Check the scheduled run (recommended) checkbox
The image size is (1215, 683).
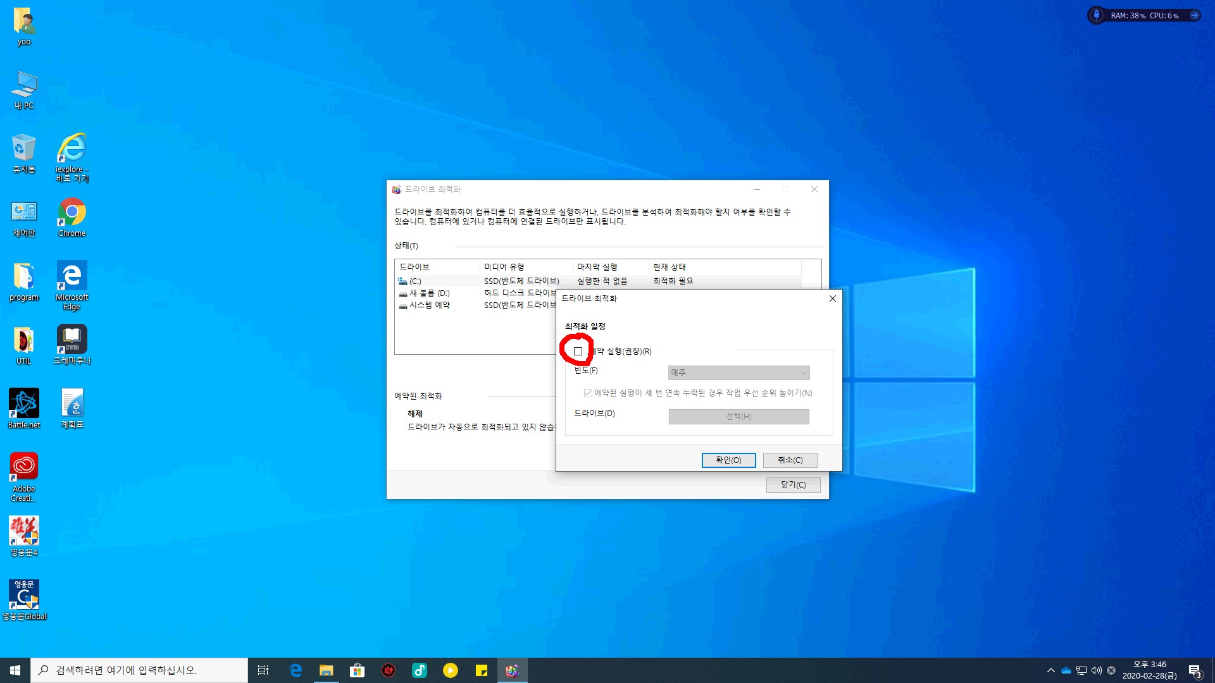click(x=578, y=351)
